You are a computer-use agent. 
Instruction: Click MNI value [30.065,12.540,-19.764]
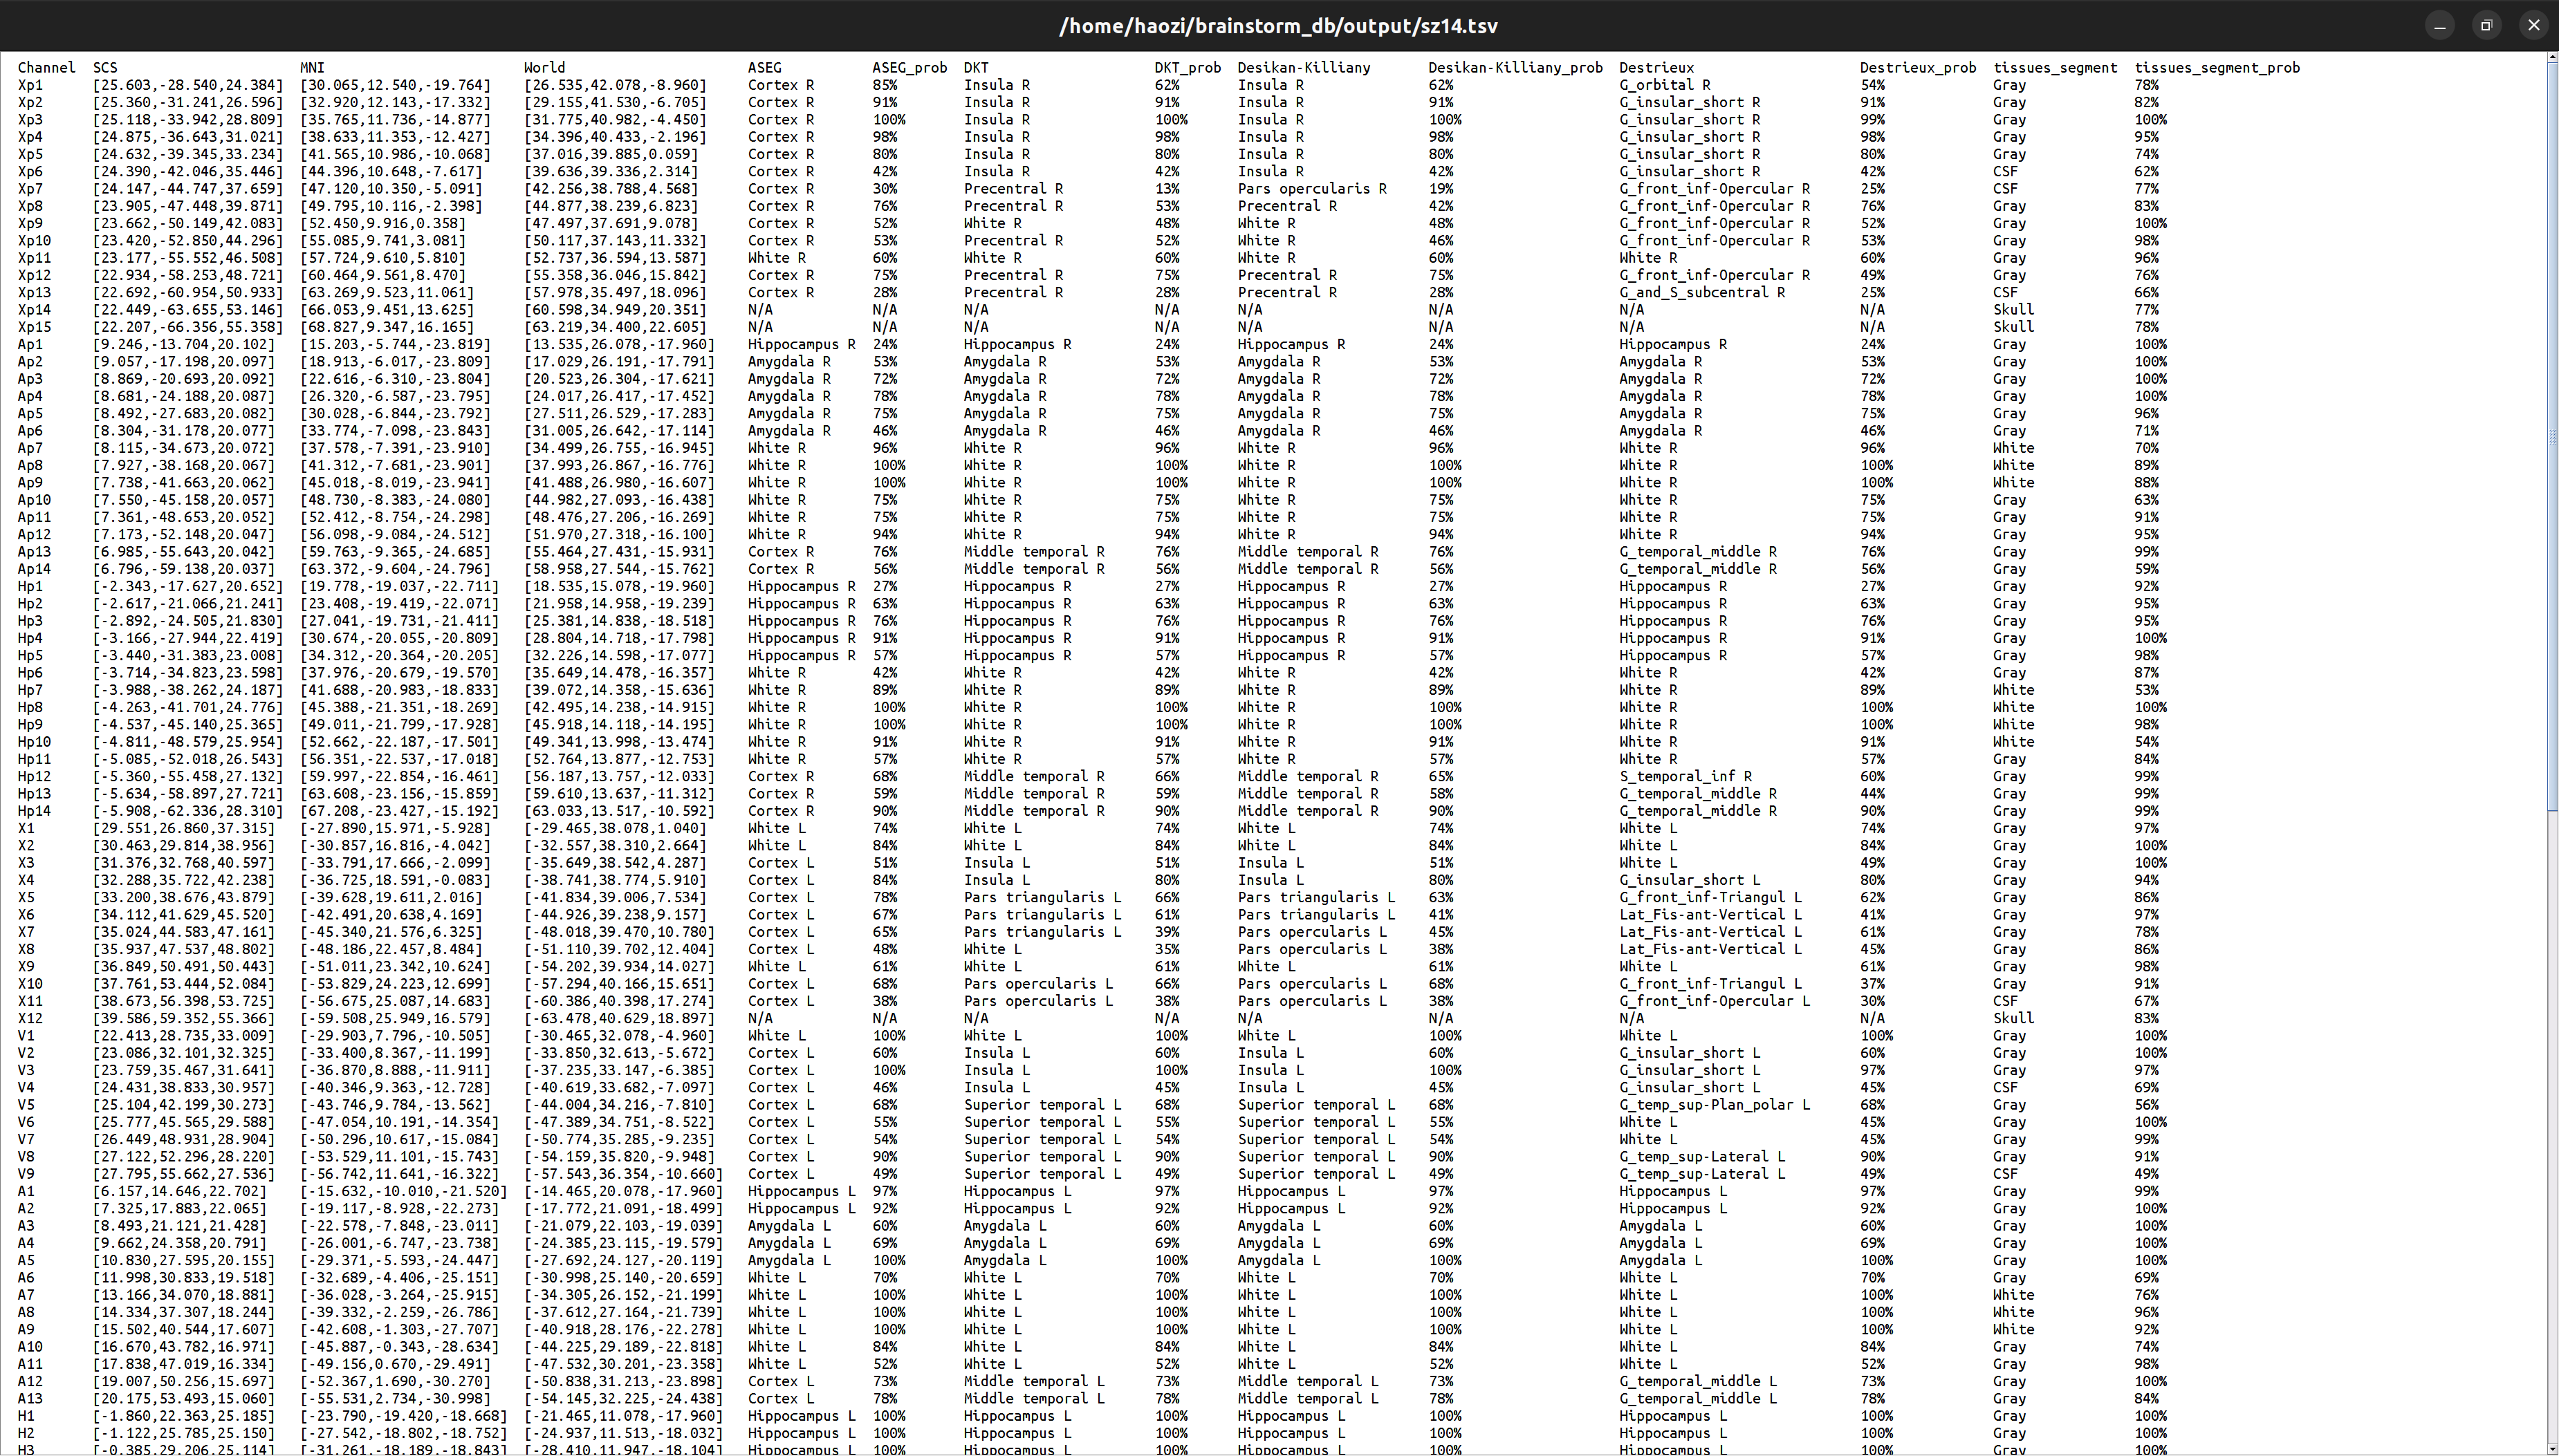396,85
